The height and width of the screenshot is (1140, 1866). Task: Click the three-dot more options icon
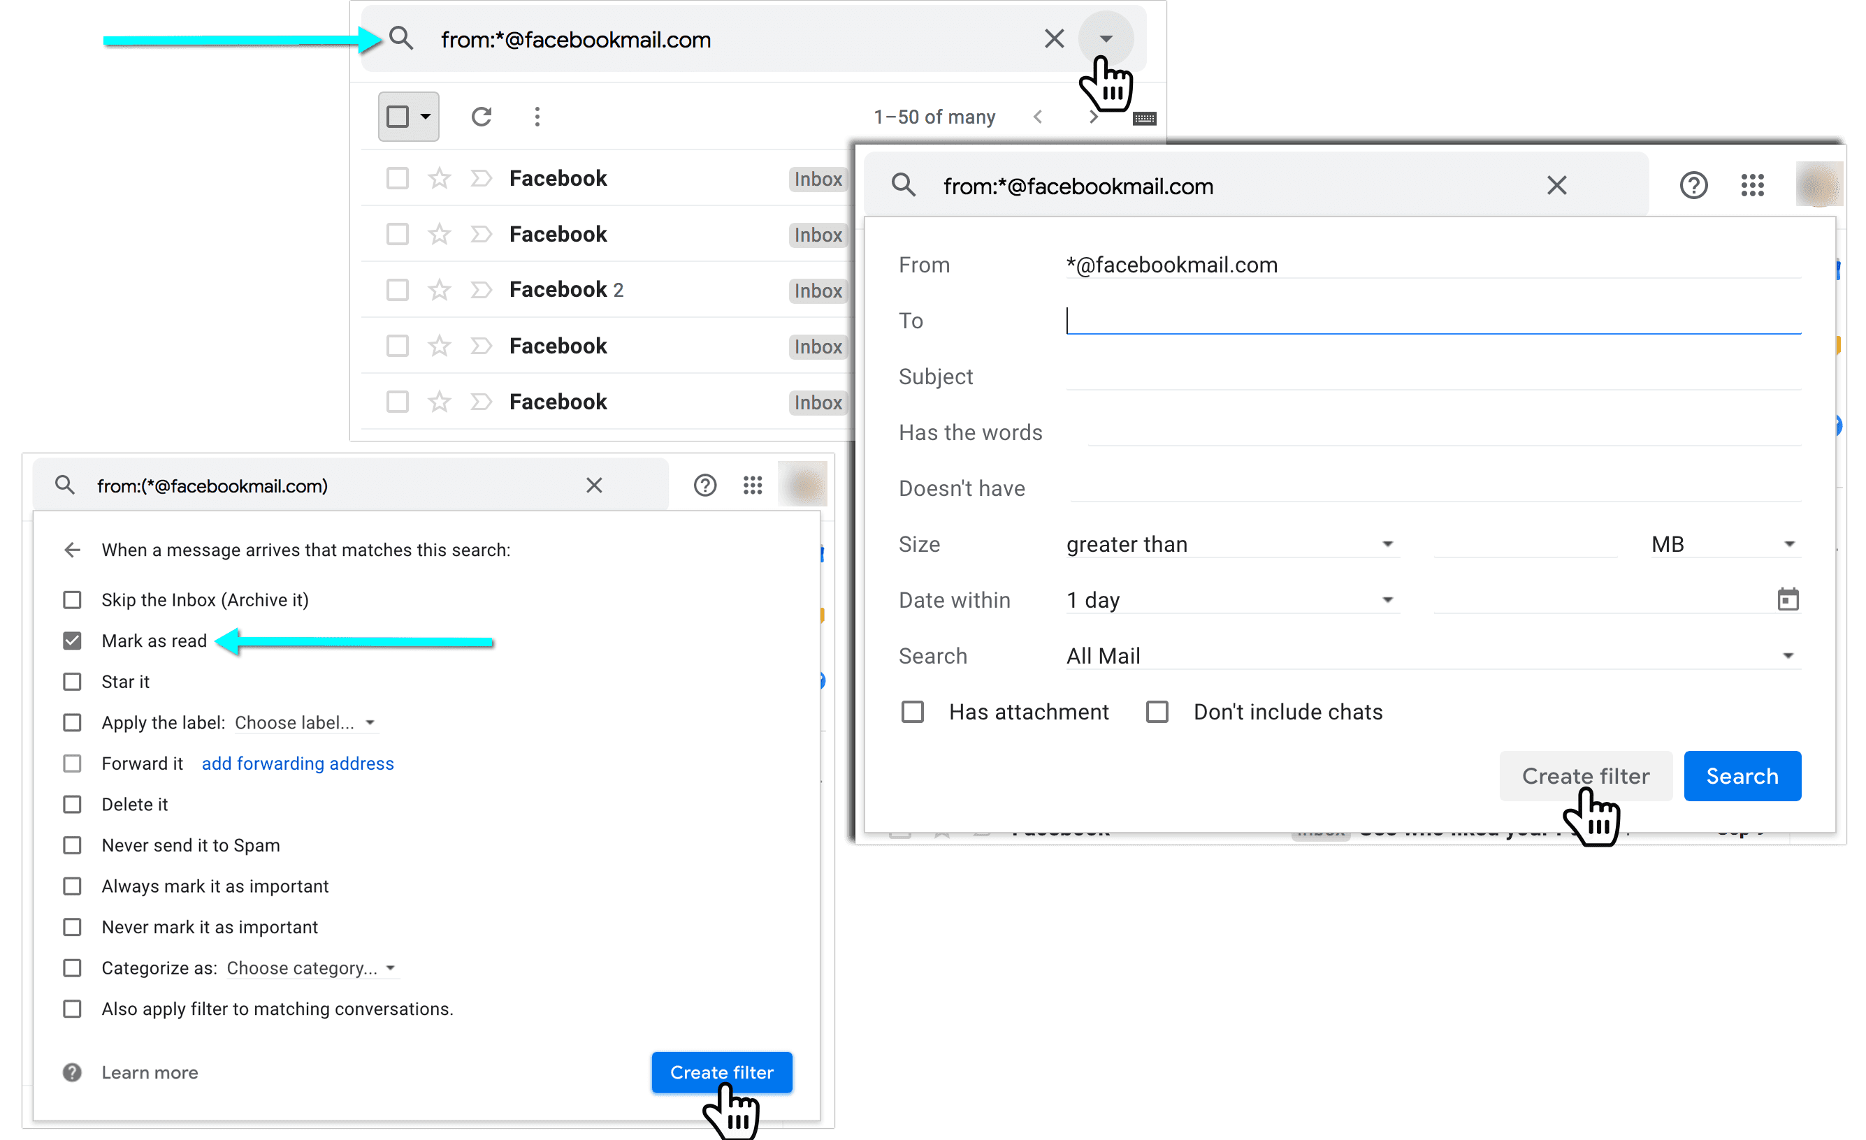point(537,117)
